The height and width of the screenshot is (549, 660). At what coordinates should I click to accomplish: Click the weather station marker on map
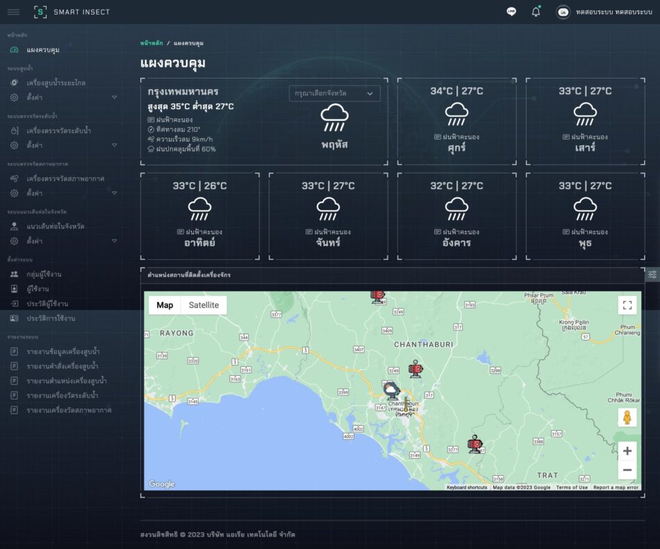pos(392,390)
